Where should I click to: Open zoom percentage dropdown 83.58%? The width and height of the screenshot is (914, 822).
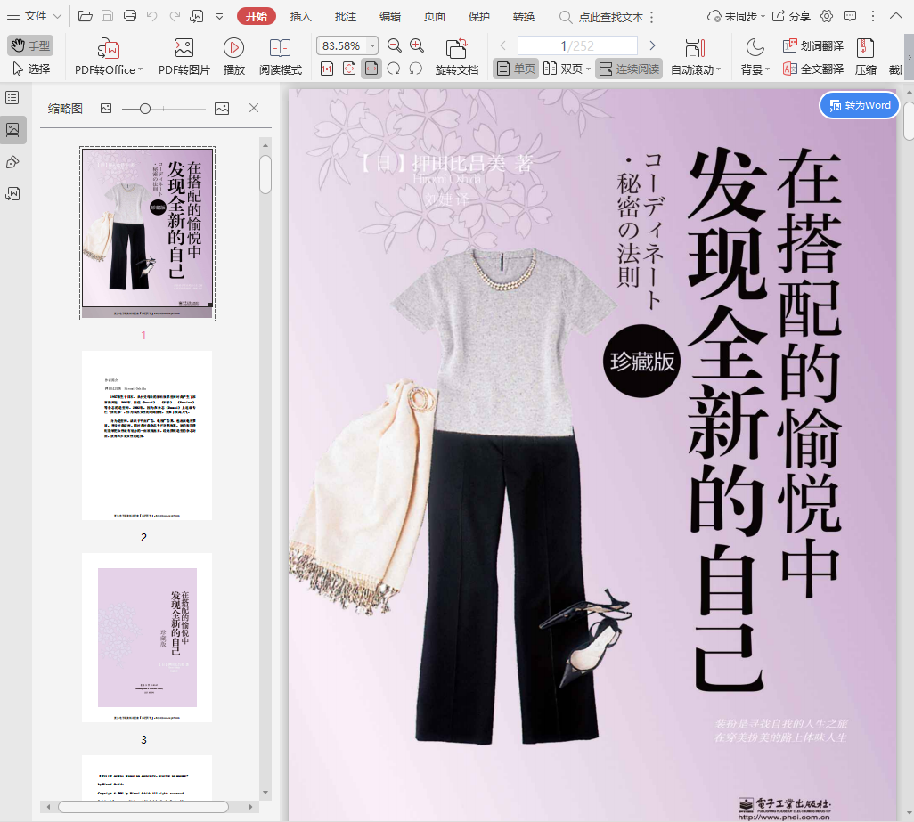click(372, 45)
